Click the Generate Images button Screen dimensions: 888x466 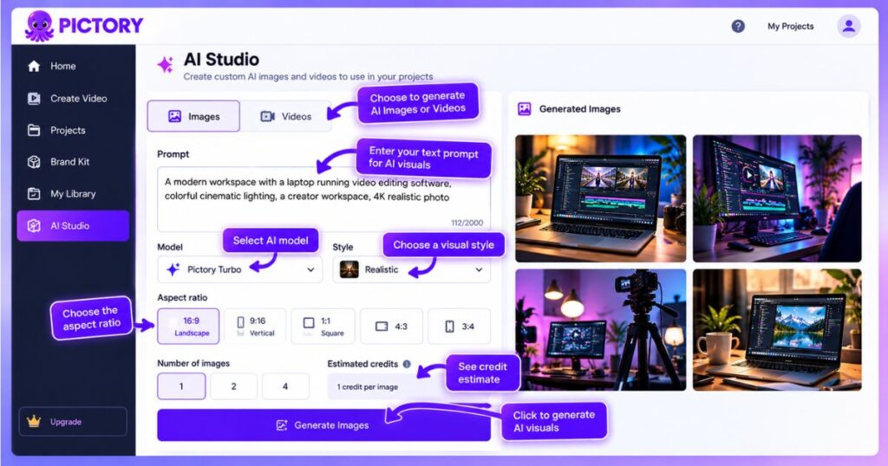pos(324,425)
